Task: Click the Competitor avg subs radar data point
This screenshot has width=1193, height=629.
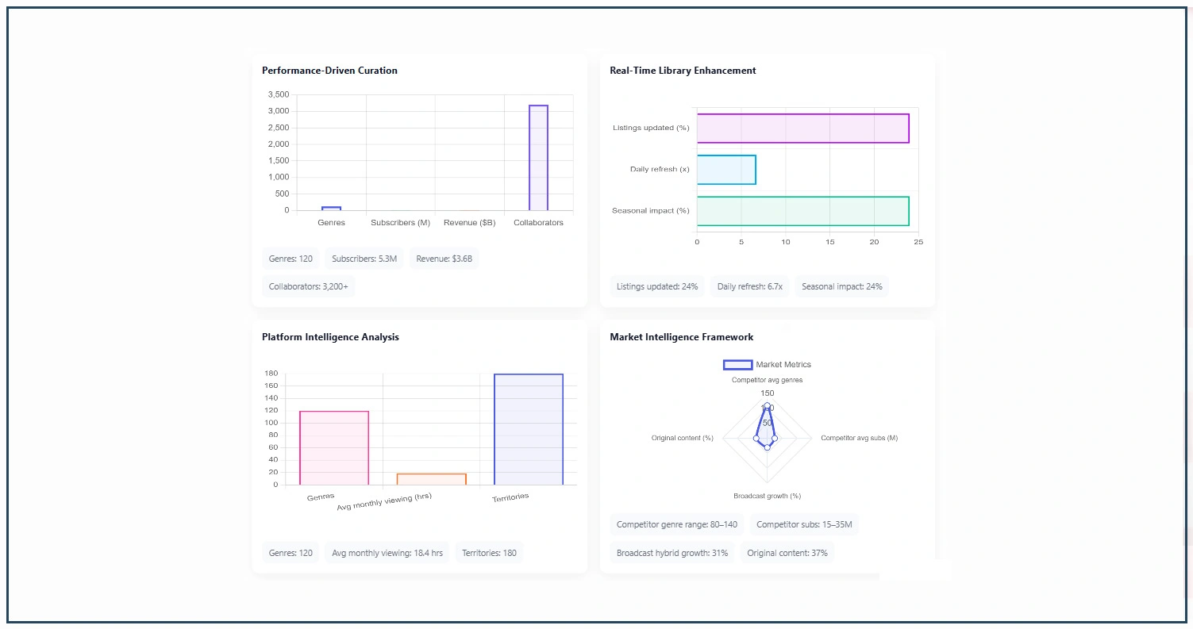Action: (775, 438)
